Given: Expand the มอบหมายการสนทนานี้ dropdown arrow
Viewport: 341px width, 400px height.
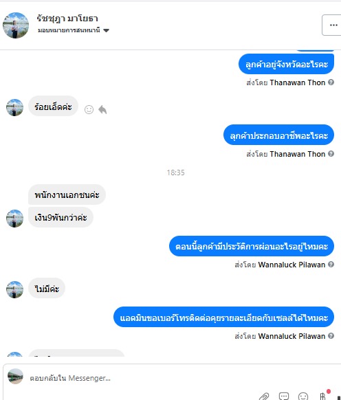Looking at the screenshot, I should [106, 31].
